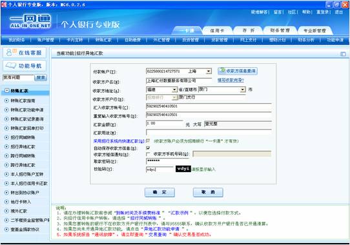Click the 一网通 All In One Net logo

coord(30,22)
